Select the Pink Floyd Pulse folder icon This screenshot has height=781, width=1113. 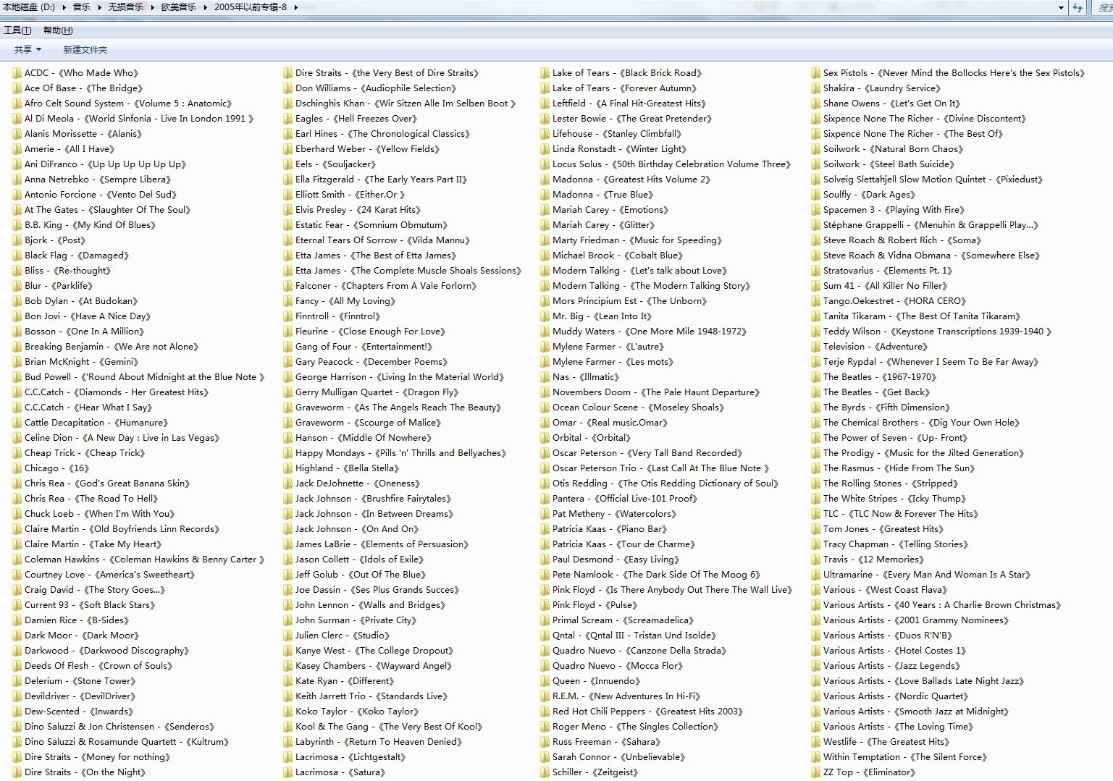pos(545,605)
